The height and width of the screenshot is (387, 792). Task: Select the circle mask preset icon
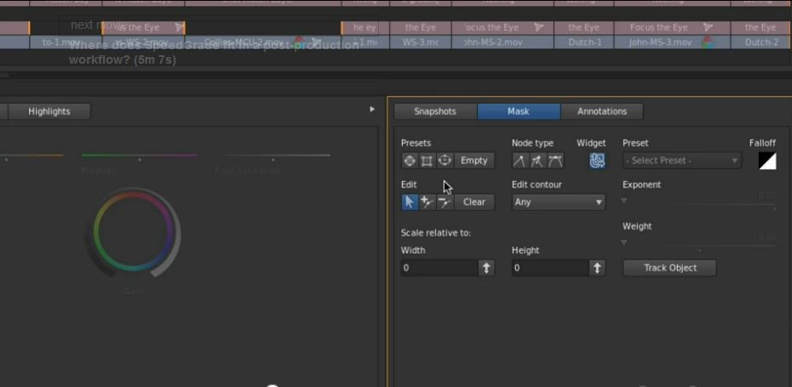pyautogui.click(x=410, y=161)
